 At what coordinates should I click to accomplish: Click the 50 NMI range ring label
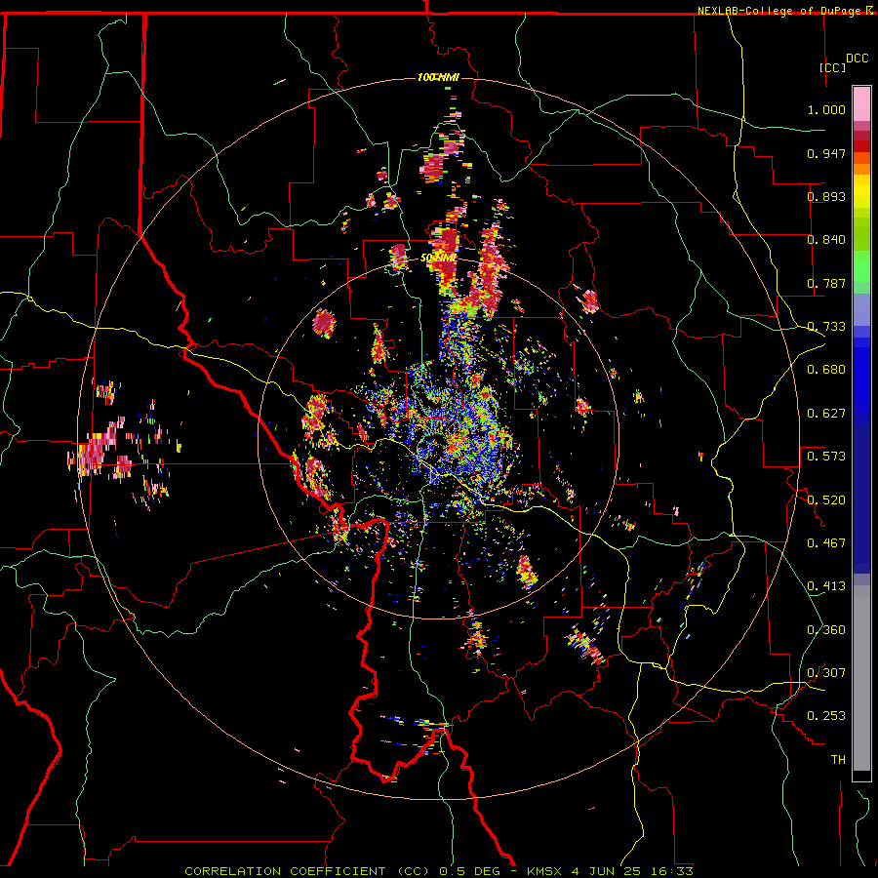[438, 259]
